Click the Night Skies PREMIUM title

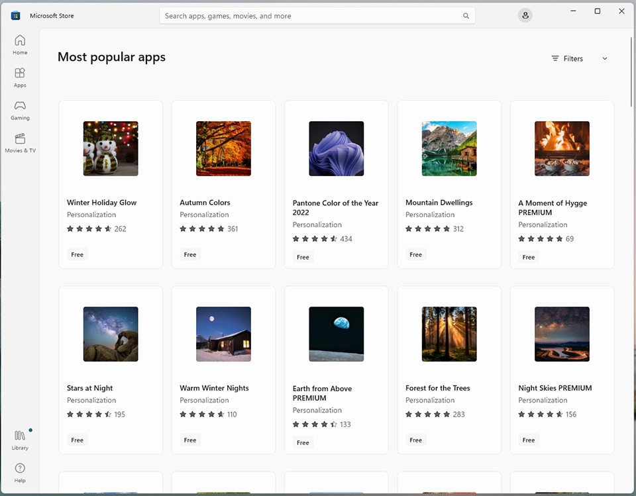click(x=555, y=388)
